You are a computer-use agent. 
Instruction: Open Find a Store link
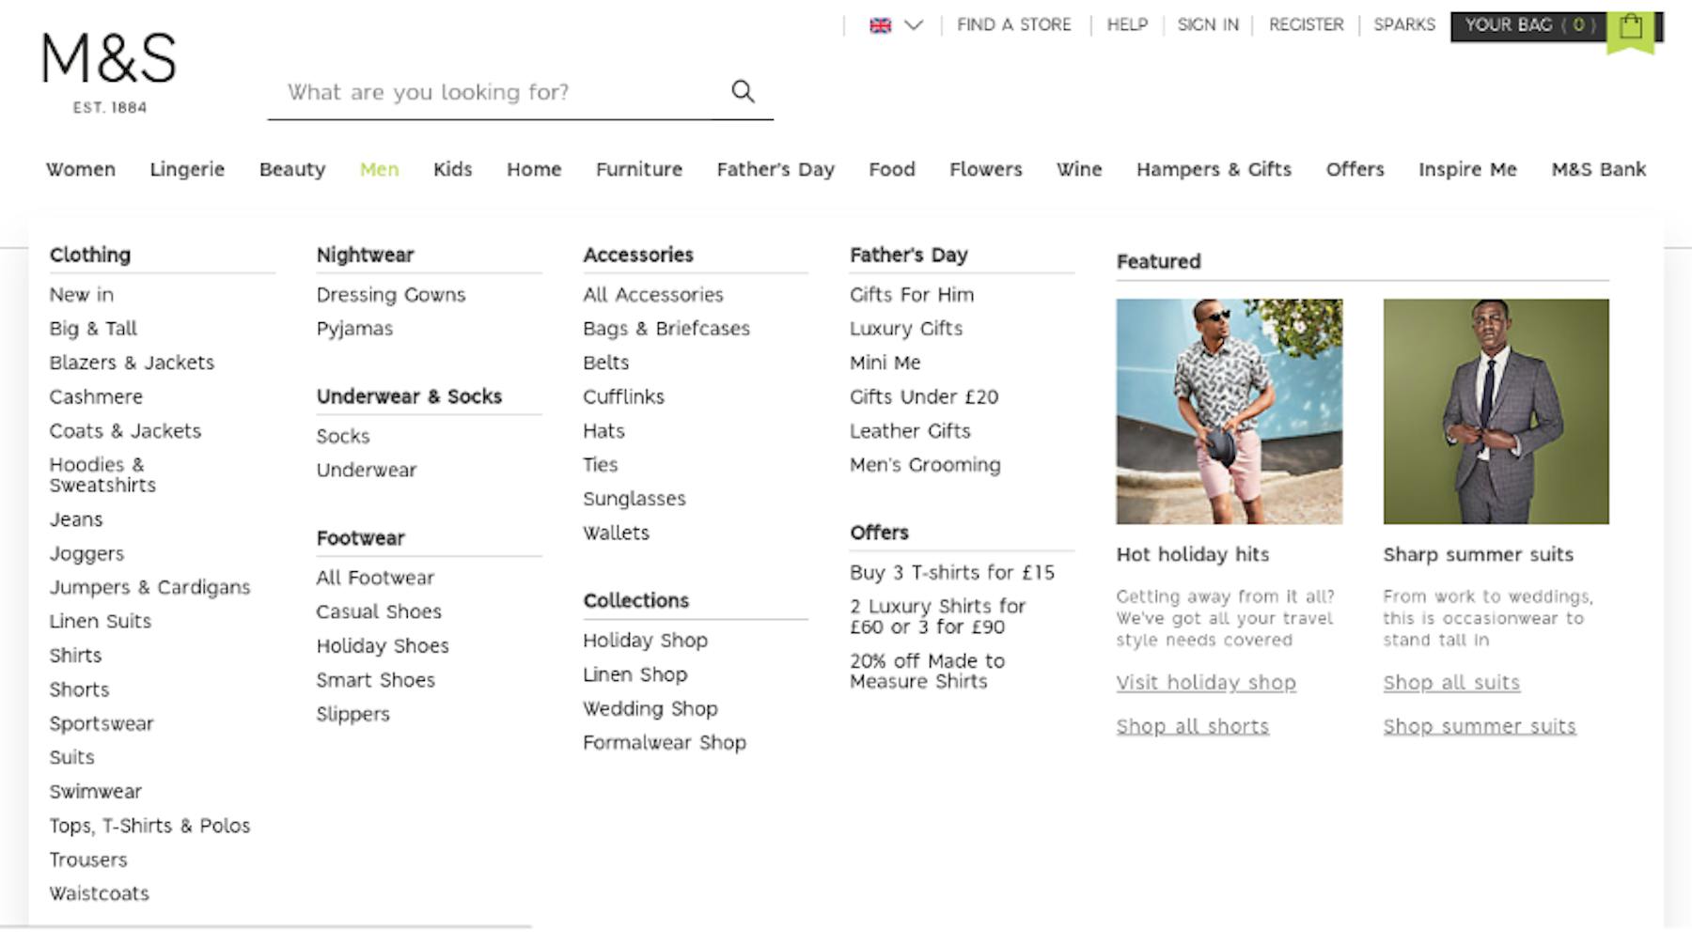1013,25
